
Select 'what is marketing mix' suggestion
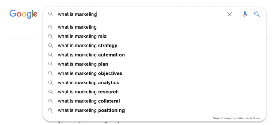point(82,36)
